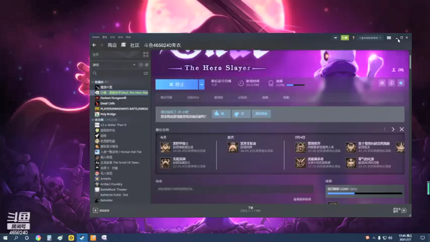430x242 pixels.
Task: Select PLAYERUNKNOWN'S BATTLEGROUNDS in the list
Action: click(124, 109)
